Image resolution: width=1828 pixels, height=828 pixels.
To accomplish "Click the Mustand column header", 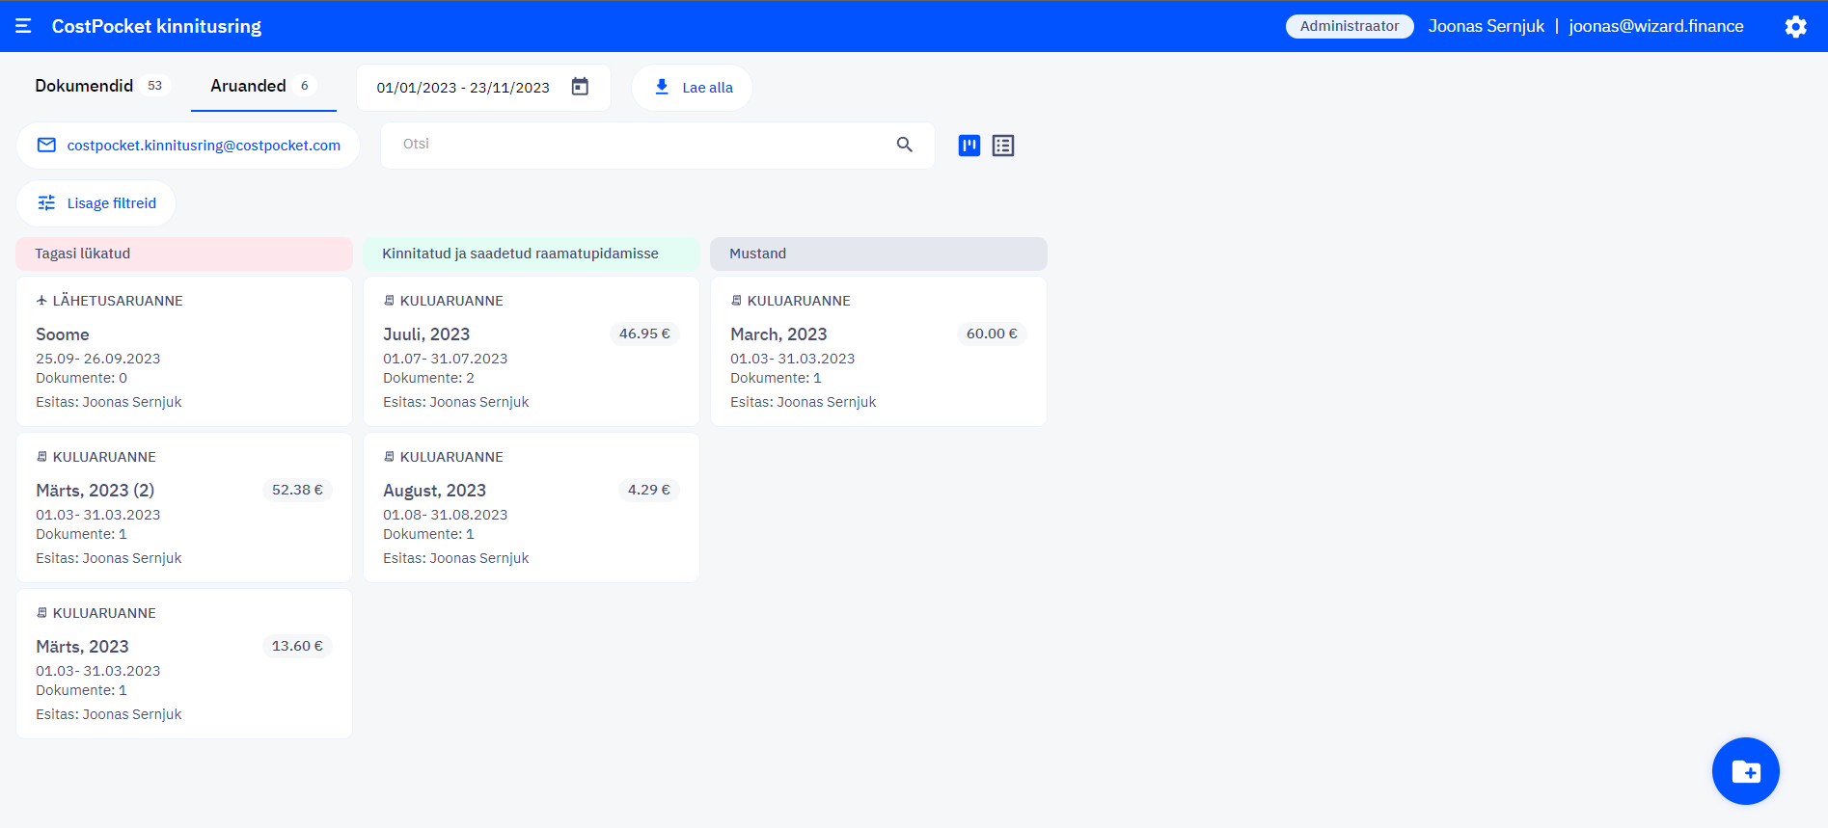I will (x=879, y=254).
